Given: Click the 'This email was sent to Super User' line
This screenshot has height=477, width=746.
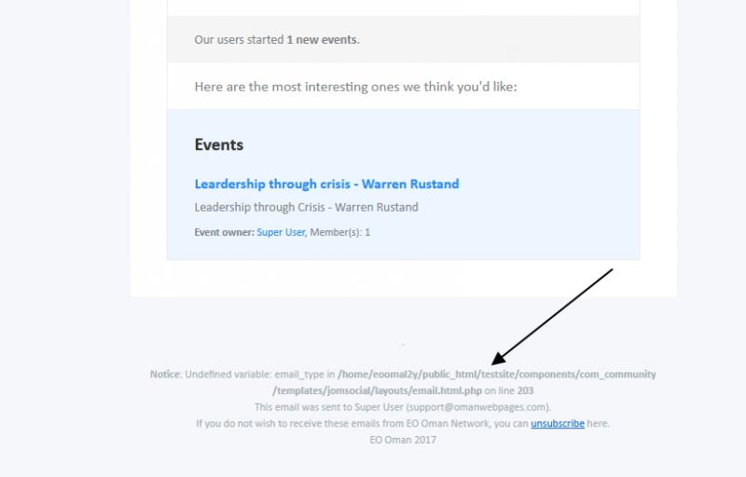Looking at the screenshot, I should point(403,407).
